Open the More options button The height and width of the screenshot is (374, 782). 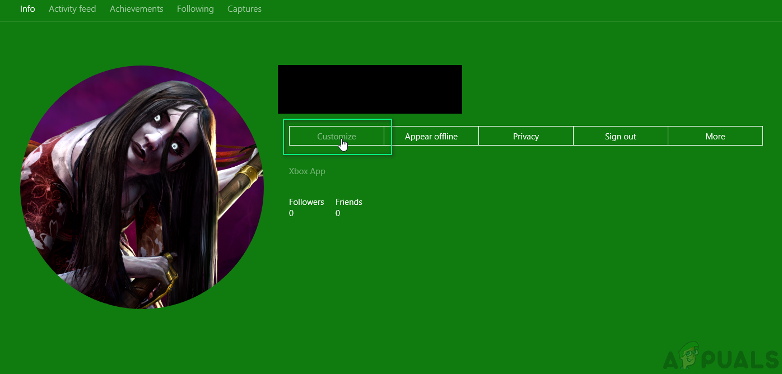715,136
